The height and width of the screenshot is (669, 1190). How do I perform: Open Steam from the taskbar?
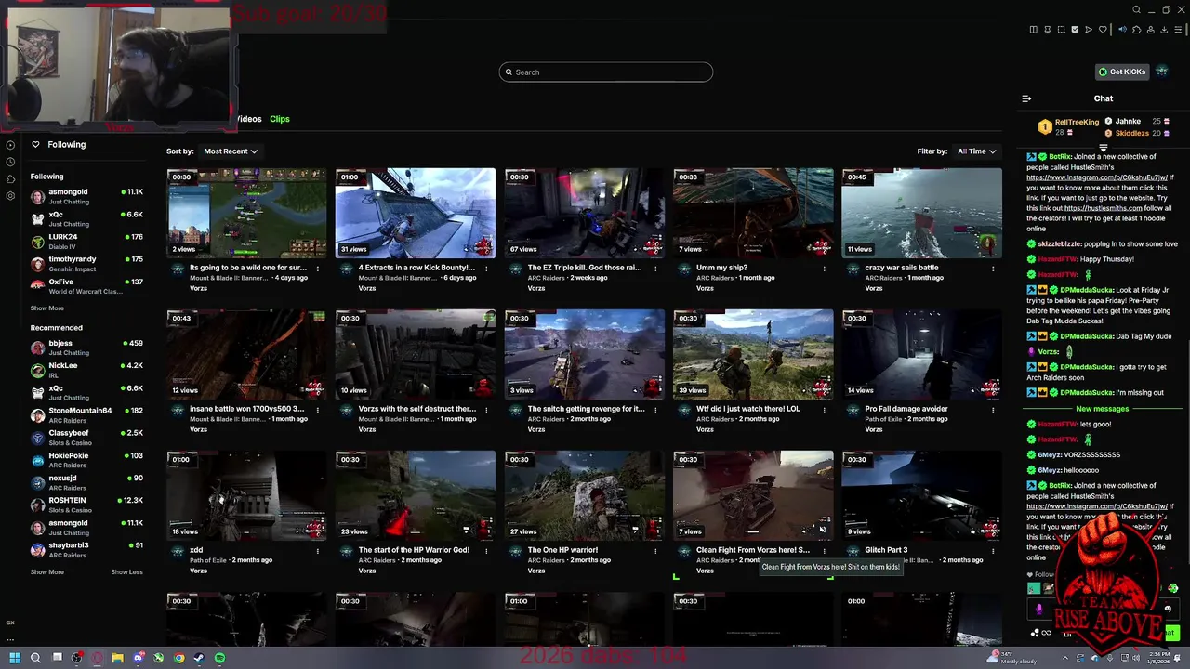point(199,658)
